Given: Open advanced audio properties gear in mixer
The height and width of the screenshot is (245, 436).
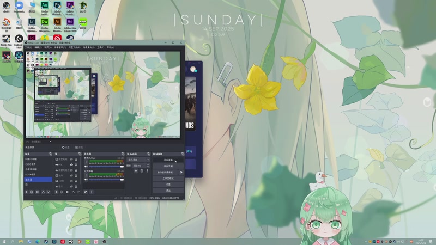Looking at the screenshot, I should 86,192.
